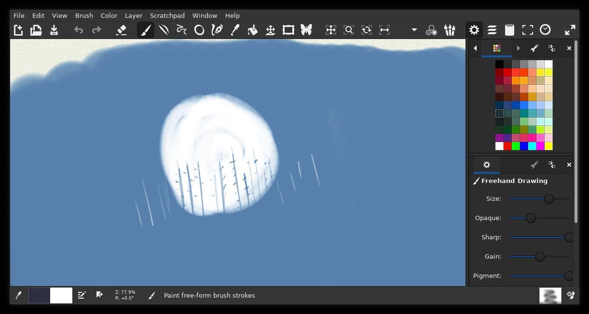
Task: Click the Edit Frame tool
Action: [x=288, y=30]
